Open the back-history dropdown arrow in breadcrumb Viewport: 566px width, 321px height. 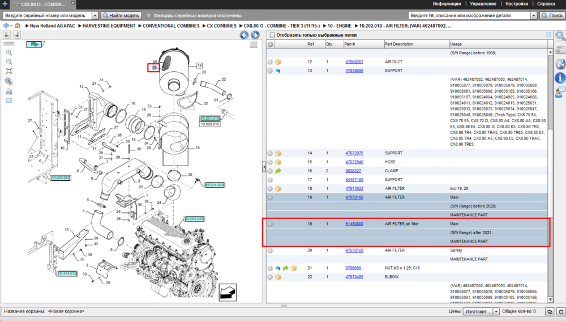(11, 26)
